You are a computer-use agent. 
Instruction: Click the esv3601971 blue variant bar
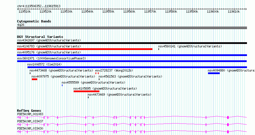(x=132, y=61)
